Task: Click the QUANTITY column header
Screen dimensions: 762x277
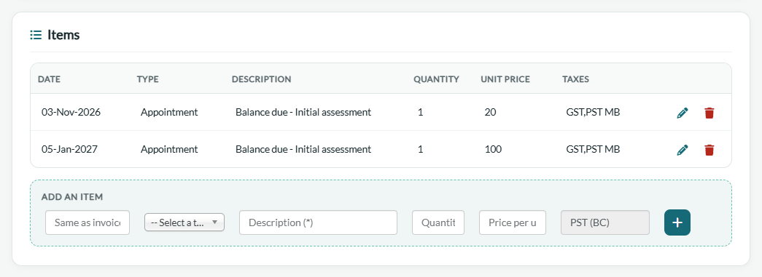Action: tap(436, 79)
